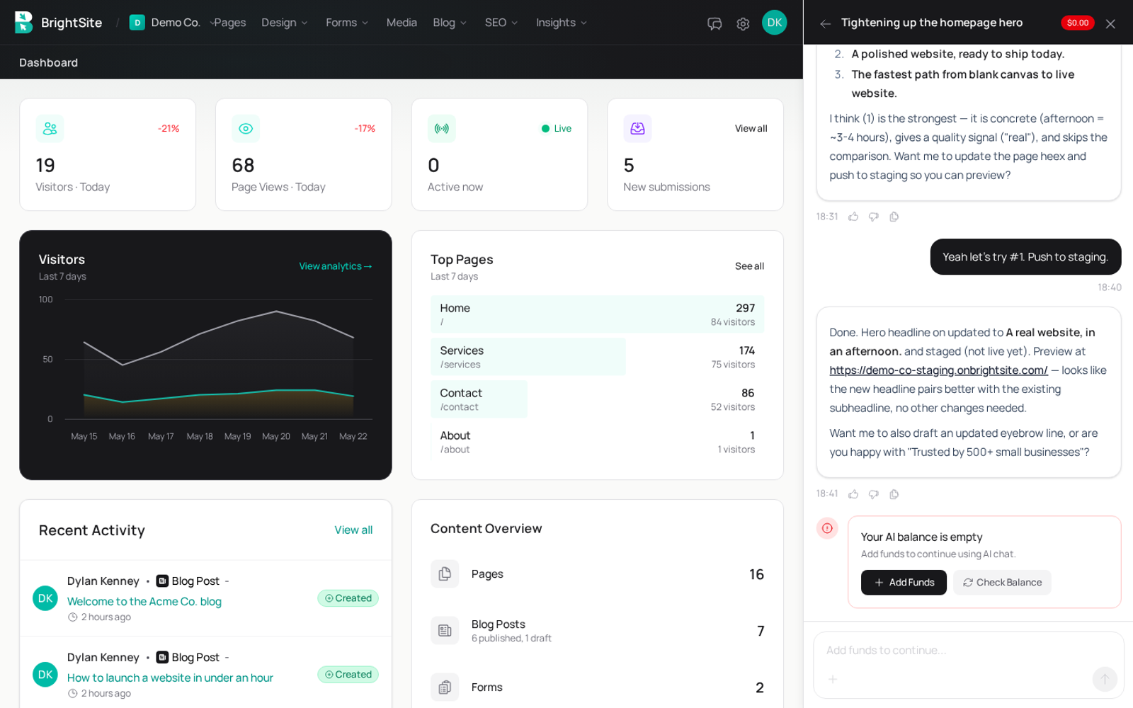Open the Services row in Top Pages

pyautogui.click(x=597, y=357)
